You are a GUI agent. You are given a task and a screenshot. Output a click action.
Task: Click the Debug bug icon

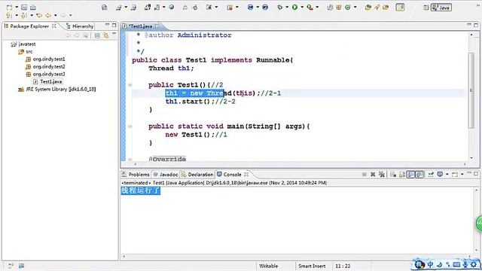pos(279,7)
